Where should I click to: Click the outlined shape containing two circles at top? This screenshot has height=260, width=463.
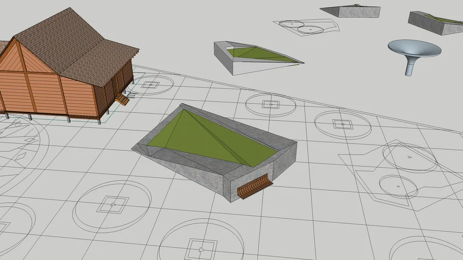pyautogui.click(x=305, y=26)
